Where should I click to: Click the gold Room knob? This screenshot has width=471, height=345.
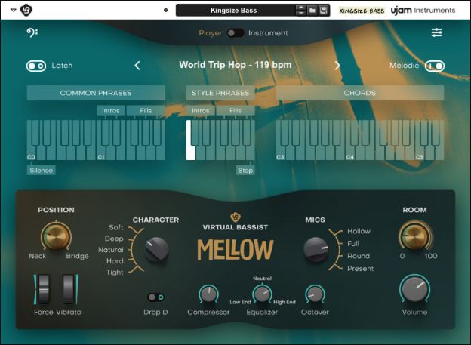click(x=414, y=236)
